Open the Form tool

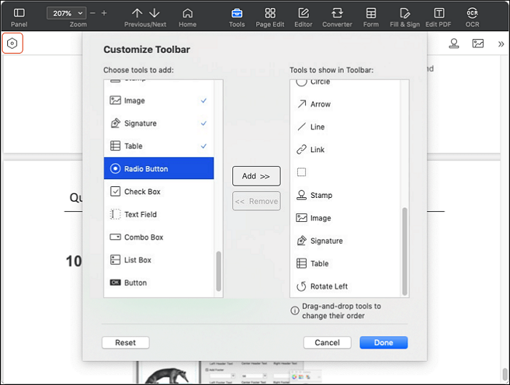click(x=371, y=16)
